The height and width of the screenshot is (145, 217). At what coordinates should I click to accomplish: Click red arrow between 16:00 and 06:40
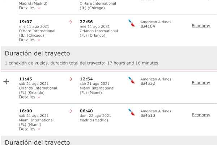click(x=70, y=111)
